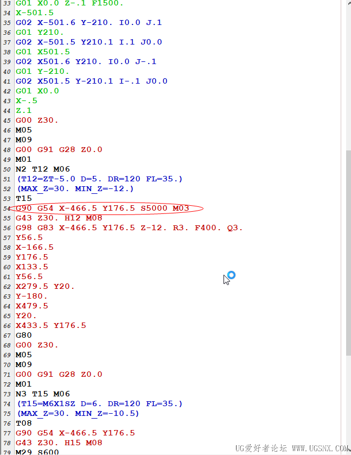Image resolution: width=351 pixels, height=455 pixels.
Task: Click line 76 'T08'
Action: tap(23, 424)
